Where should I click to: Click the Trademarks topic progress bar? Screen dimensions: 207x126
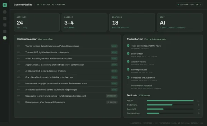170,105
